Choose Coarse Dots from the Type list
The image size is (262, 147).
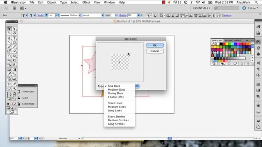coord(115,97)
